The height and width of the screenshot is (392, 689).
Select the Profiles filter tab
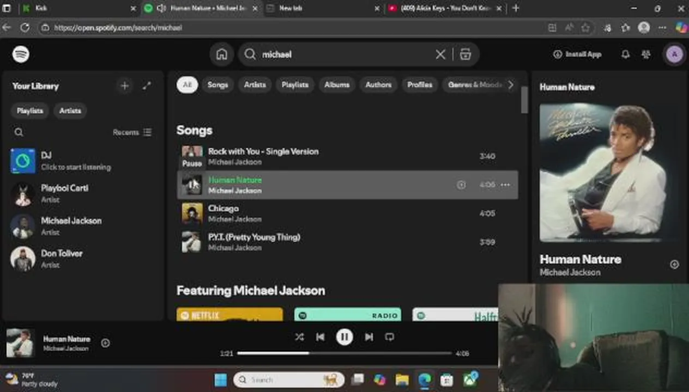(420, 84)
